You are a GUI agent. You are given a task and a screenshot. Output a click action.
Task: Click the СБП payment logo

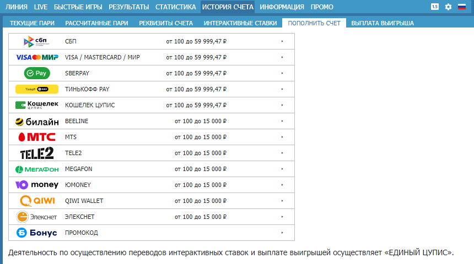pos(36,41)
